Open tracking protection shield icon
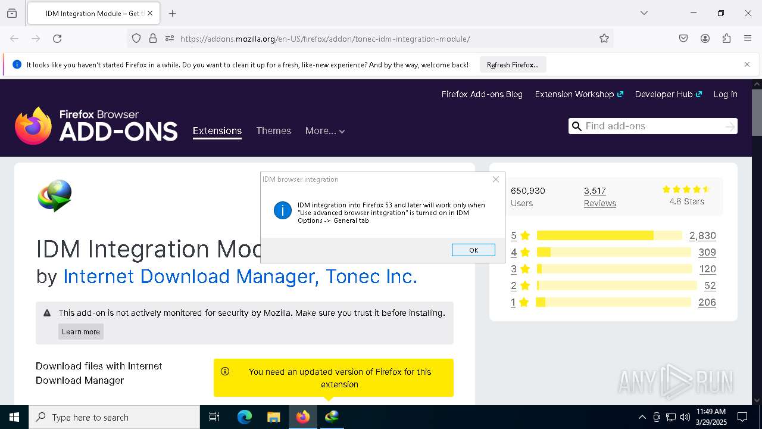Image resolution: width=762 pixels, height=429 pixels. 136,39
